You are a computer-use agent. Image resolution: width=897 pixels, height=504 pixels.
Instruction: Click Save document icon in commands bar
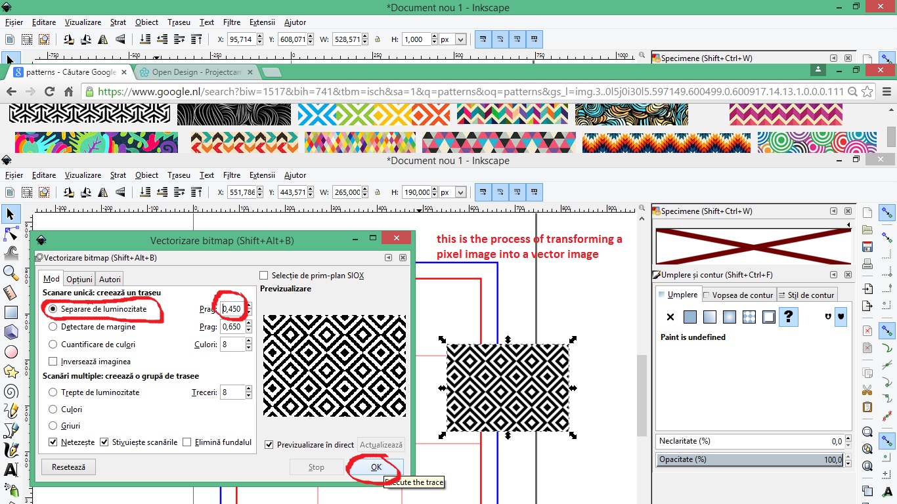click(867, 247)
